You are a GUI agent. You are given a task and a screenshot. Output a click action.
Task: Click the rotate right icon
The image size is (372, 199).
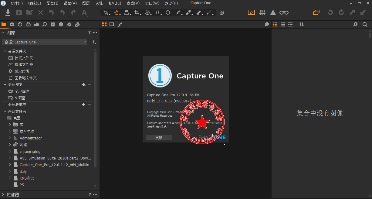(341, 12)
